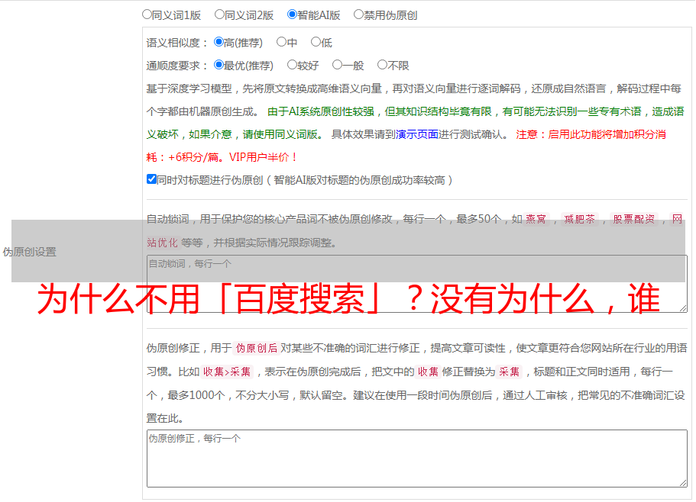Choose the 智能AI版 radio option
This screenshot has width=696, height=502.
pyautogui.click(x=292, y=14)
